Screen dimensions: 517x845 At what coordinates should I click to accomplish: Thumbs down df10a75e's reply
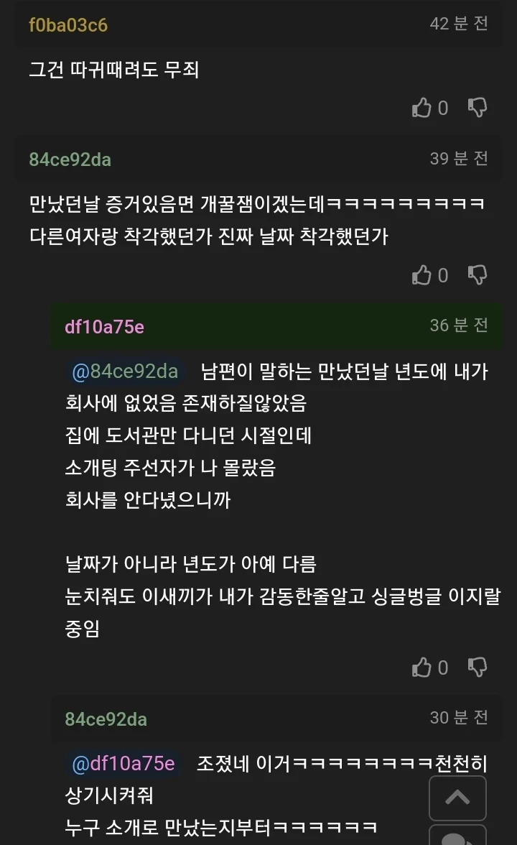477,667
